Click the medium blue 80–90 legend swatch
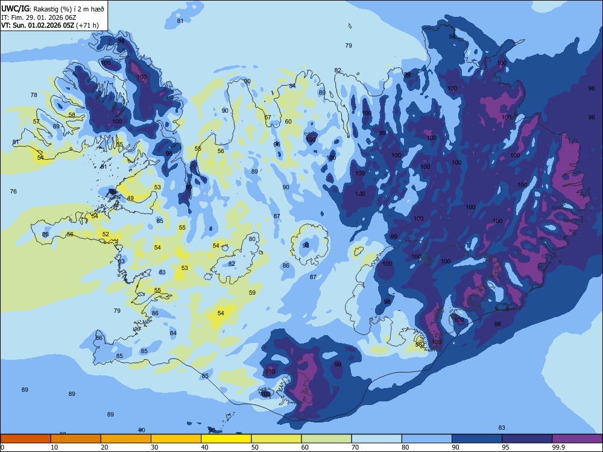Image resolution: width=603 pixels, height=452 pixels. coord(427,439)
